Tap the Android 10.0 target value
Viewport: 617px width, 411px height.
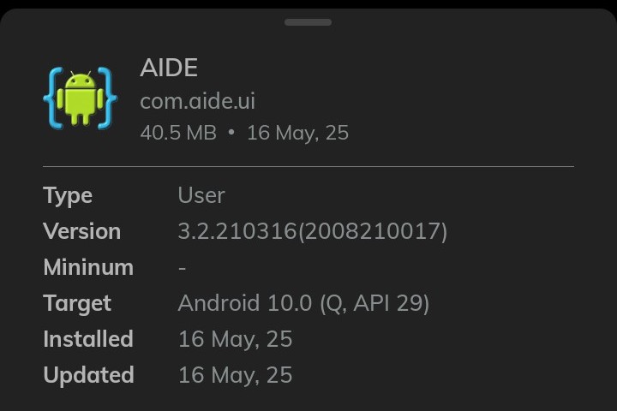[245, 303]
